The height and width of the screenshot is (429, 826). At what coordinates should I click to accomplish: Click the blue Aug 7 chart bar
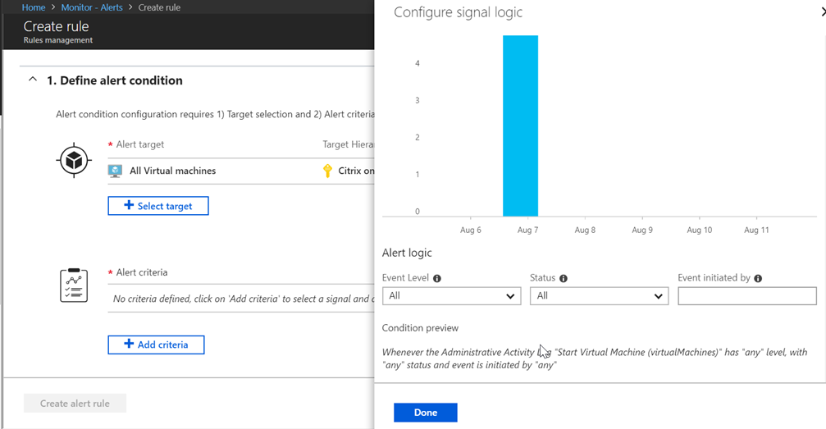(x=521, y=126)
